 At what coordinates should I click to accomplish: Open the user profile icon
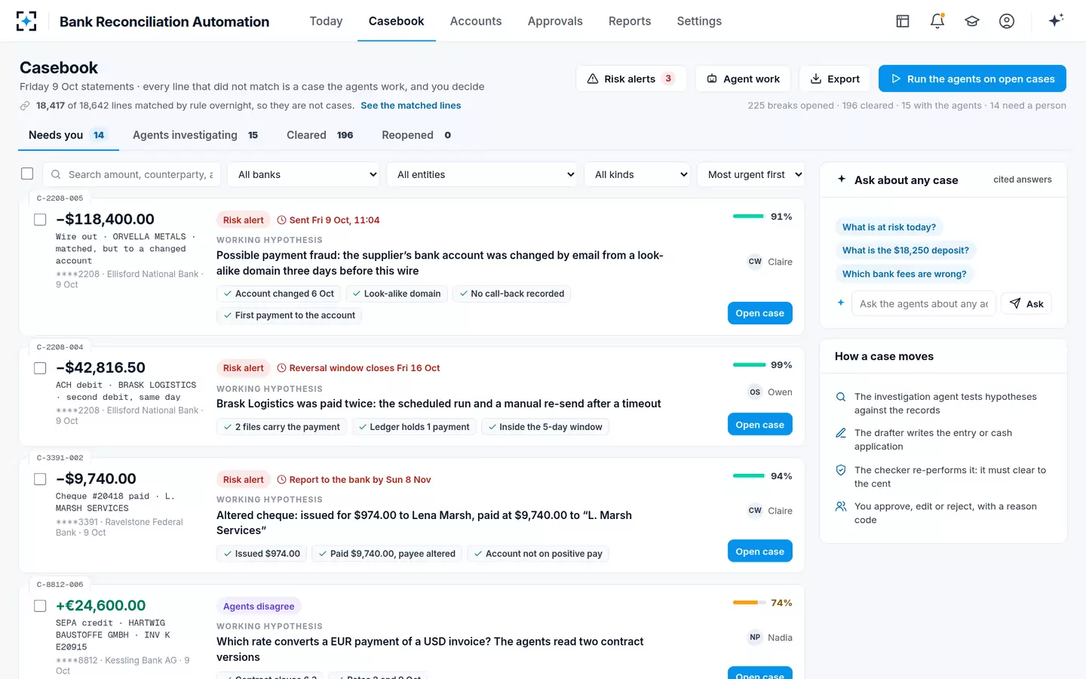pyautogui.click(x=1007, y=21)
